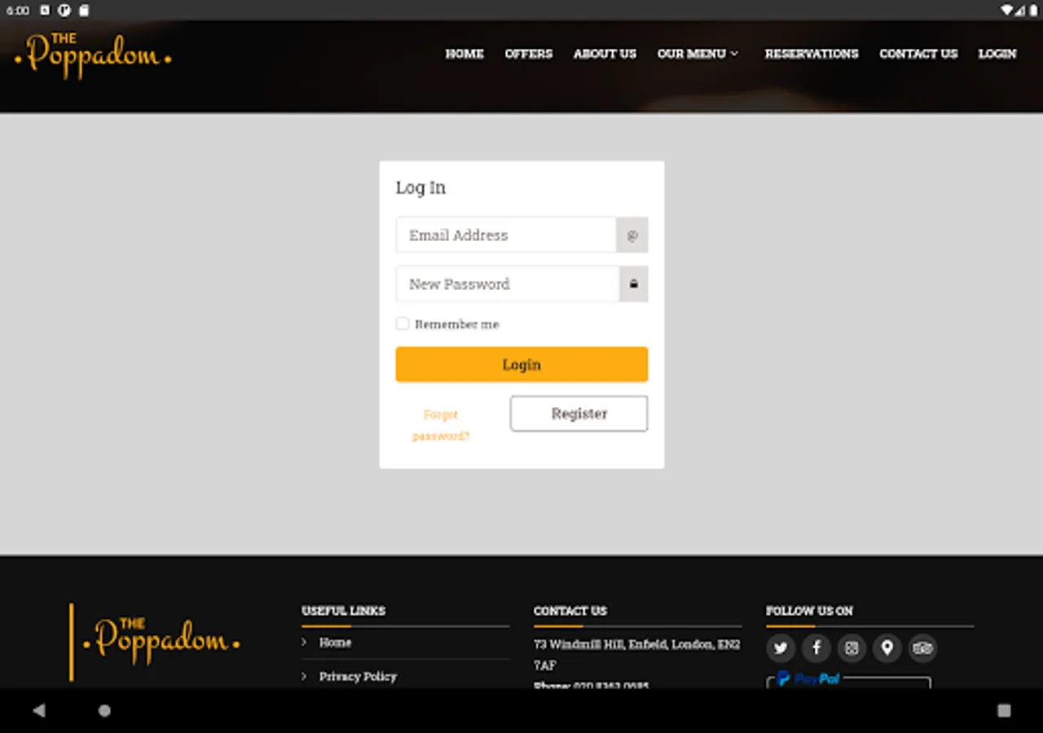The height and width of the screenshot is (733, 1043).
Task: Click the chevron beside footer Home link
Action: click(x=305, y=643)
